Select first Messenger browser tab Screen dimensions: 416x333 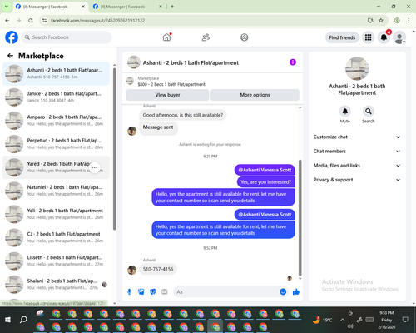pos(50,7)
